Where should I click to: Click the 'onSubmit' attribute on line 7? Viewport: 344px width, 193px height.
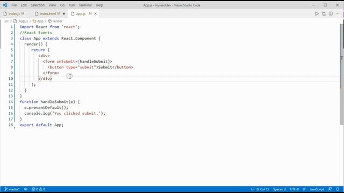click(66, 62)
